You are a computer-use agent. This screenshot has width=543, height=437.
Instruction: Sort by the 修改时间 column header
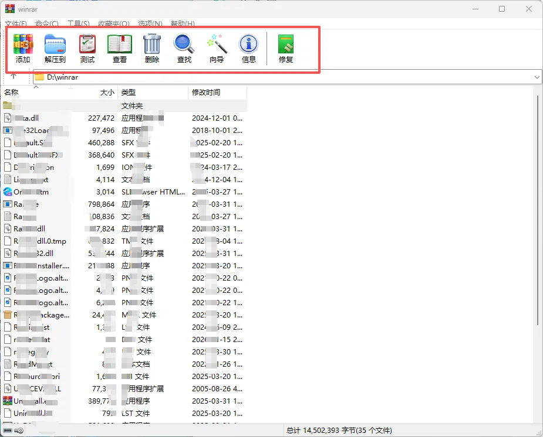coord(217,92)
